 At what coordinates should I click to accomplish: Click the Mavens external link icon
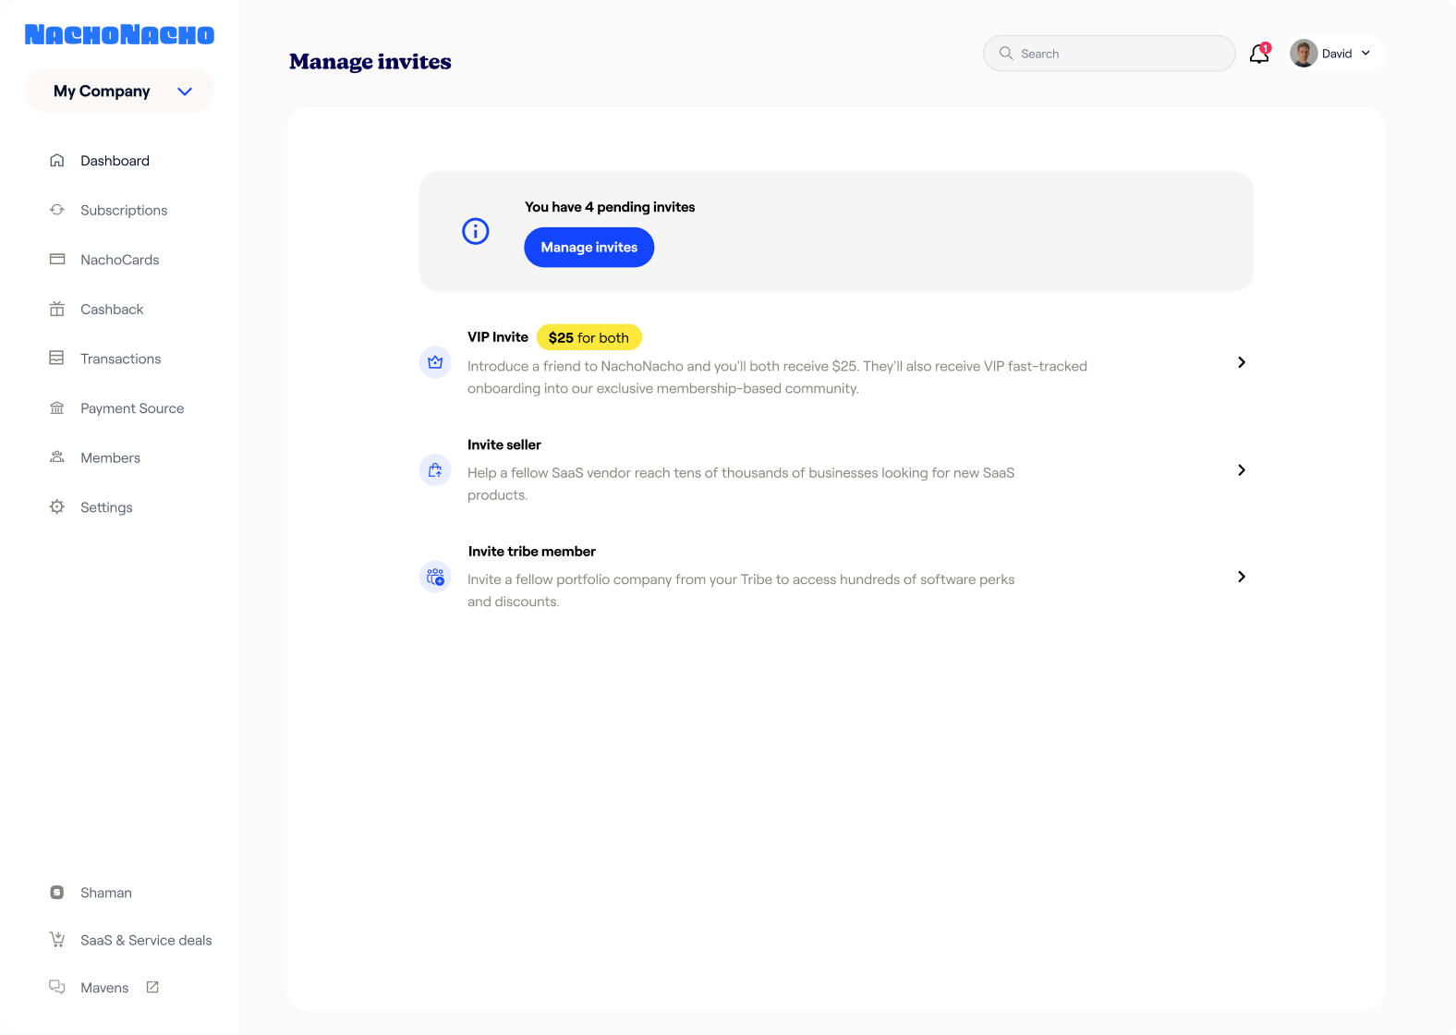click(152, 987)
